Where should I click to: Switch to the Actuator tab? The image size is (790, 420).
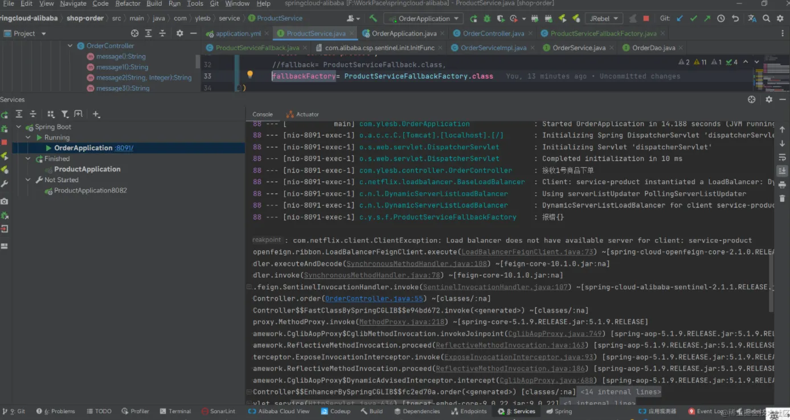point(302,114)
